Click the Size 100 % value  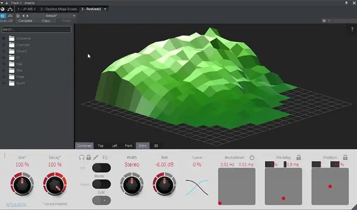[x=22, y=165]
